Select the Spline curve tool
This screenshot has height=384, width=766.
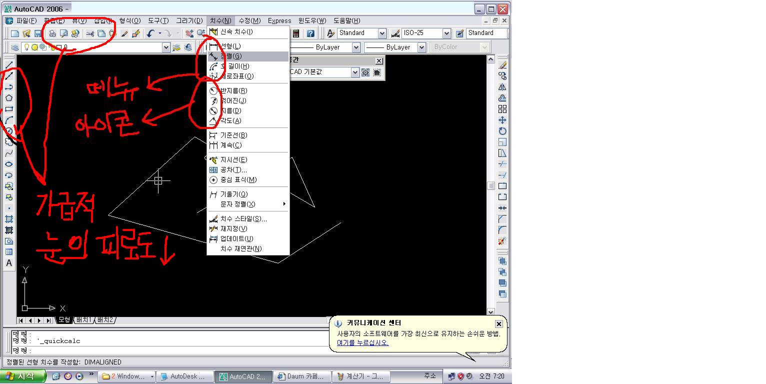[9, 153]
